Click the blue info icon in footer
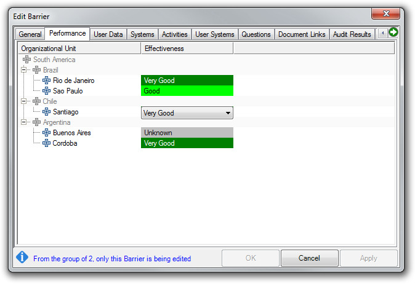Image resolution: width=415 pixels, height=284 pixels. (23, 258)
